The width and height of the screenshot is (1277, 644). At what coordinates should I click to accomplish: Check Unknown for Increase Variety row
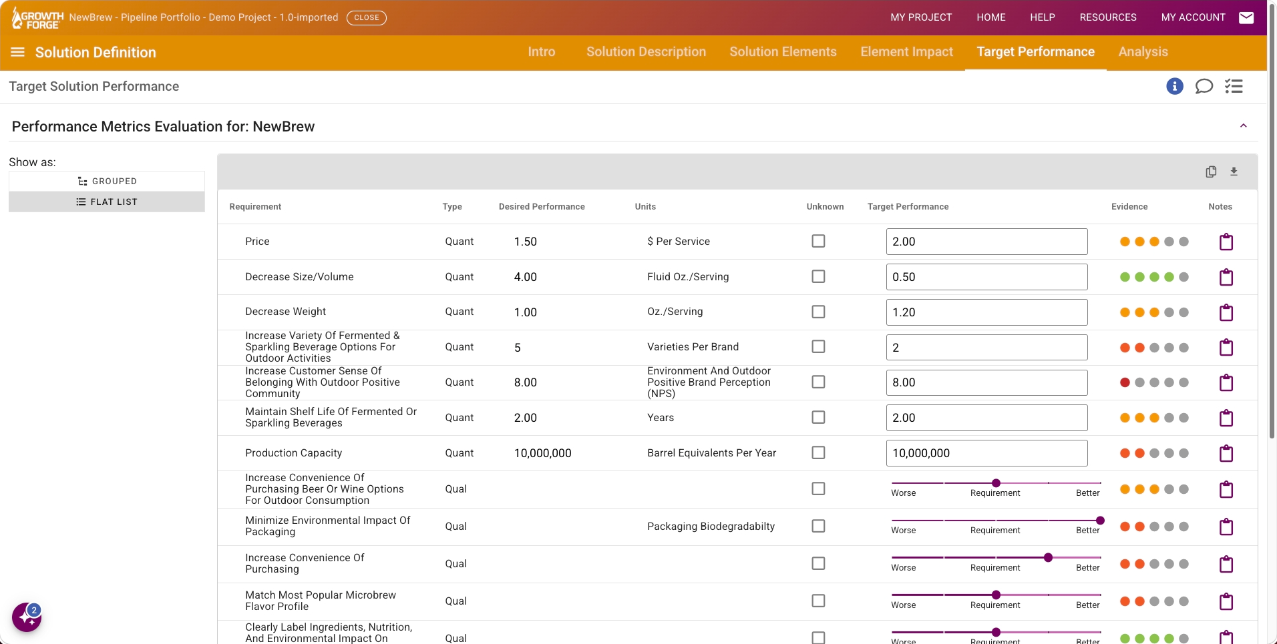pos(818,346)
